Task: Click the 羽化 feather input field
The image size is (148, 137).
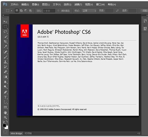Action: pyautogui.click(x=49, y=11)
